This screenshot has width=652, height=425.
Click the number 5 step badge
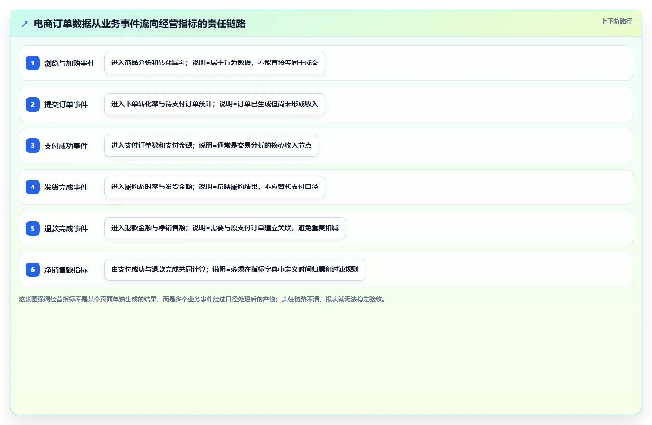point(33,228)
